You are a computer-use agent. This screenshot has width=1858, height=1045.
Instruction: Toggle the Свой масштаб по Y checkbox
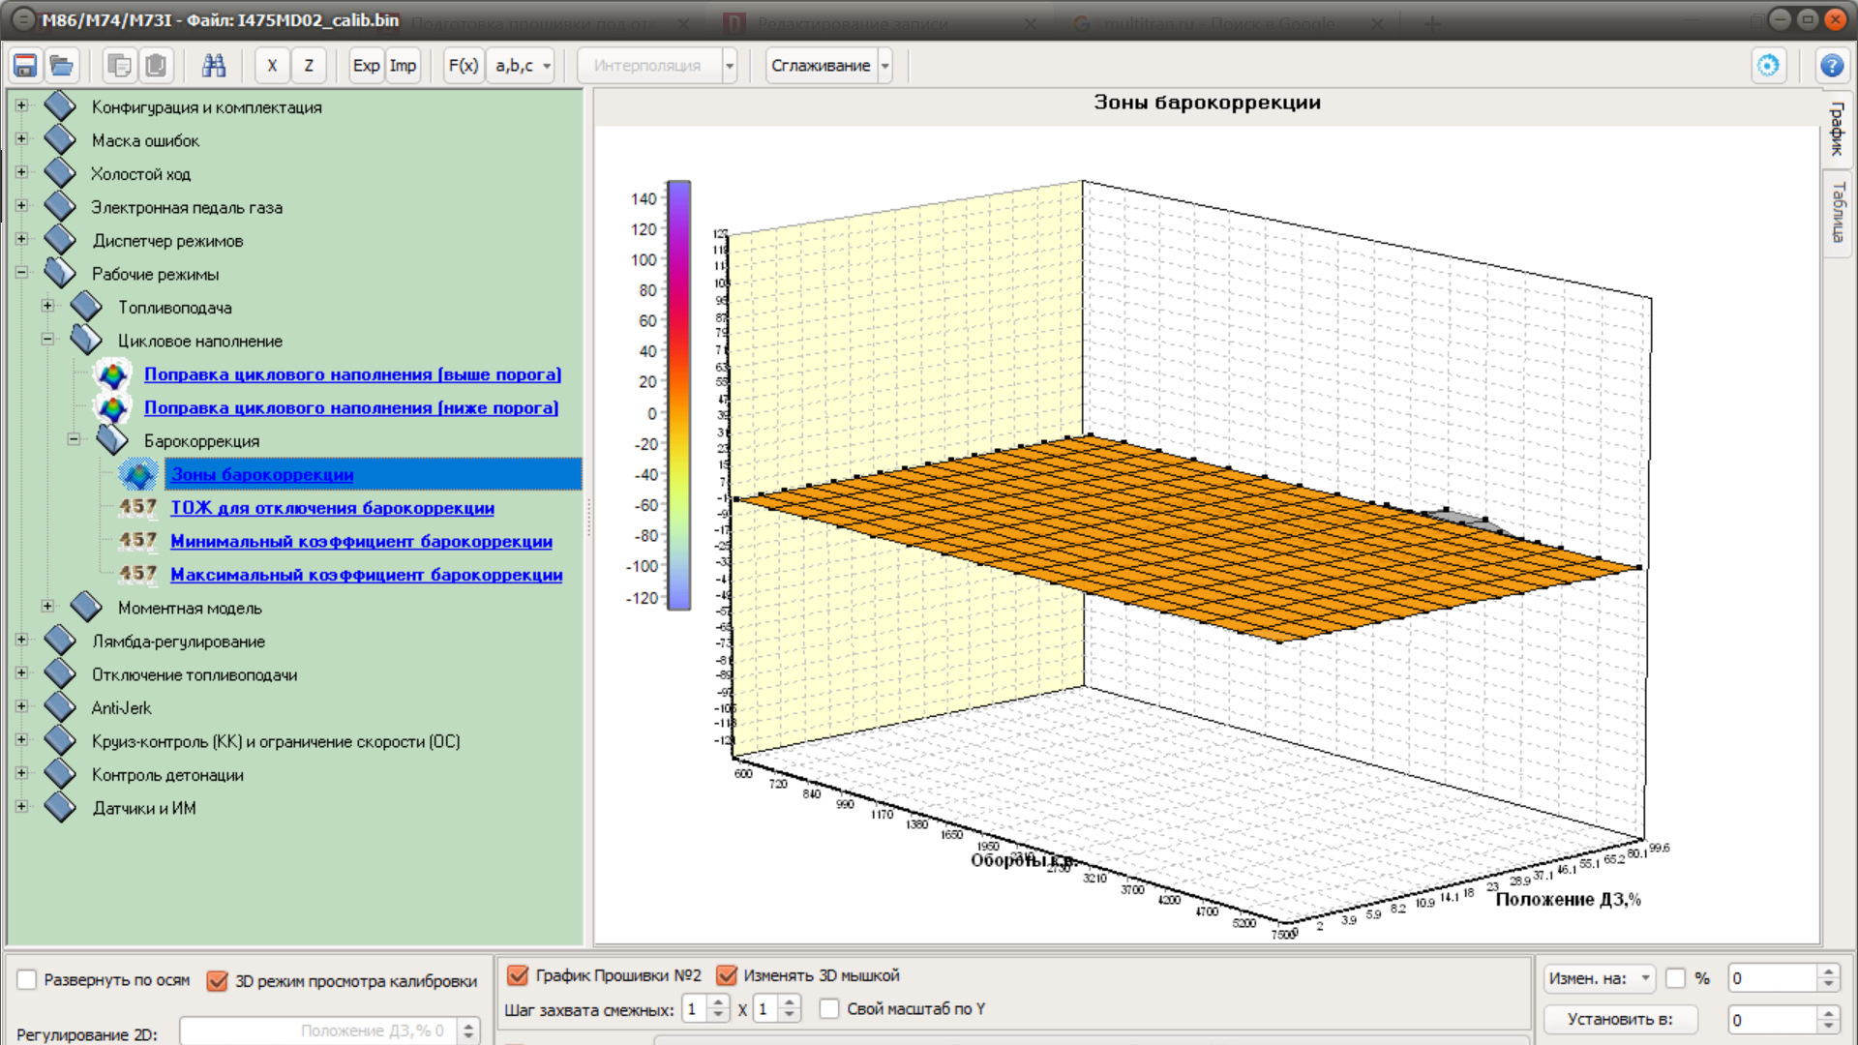point(829,1008)
